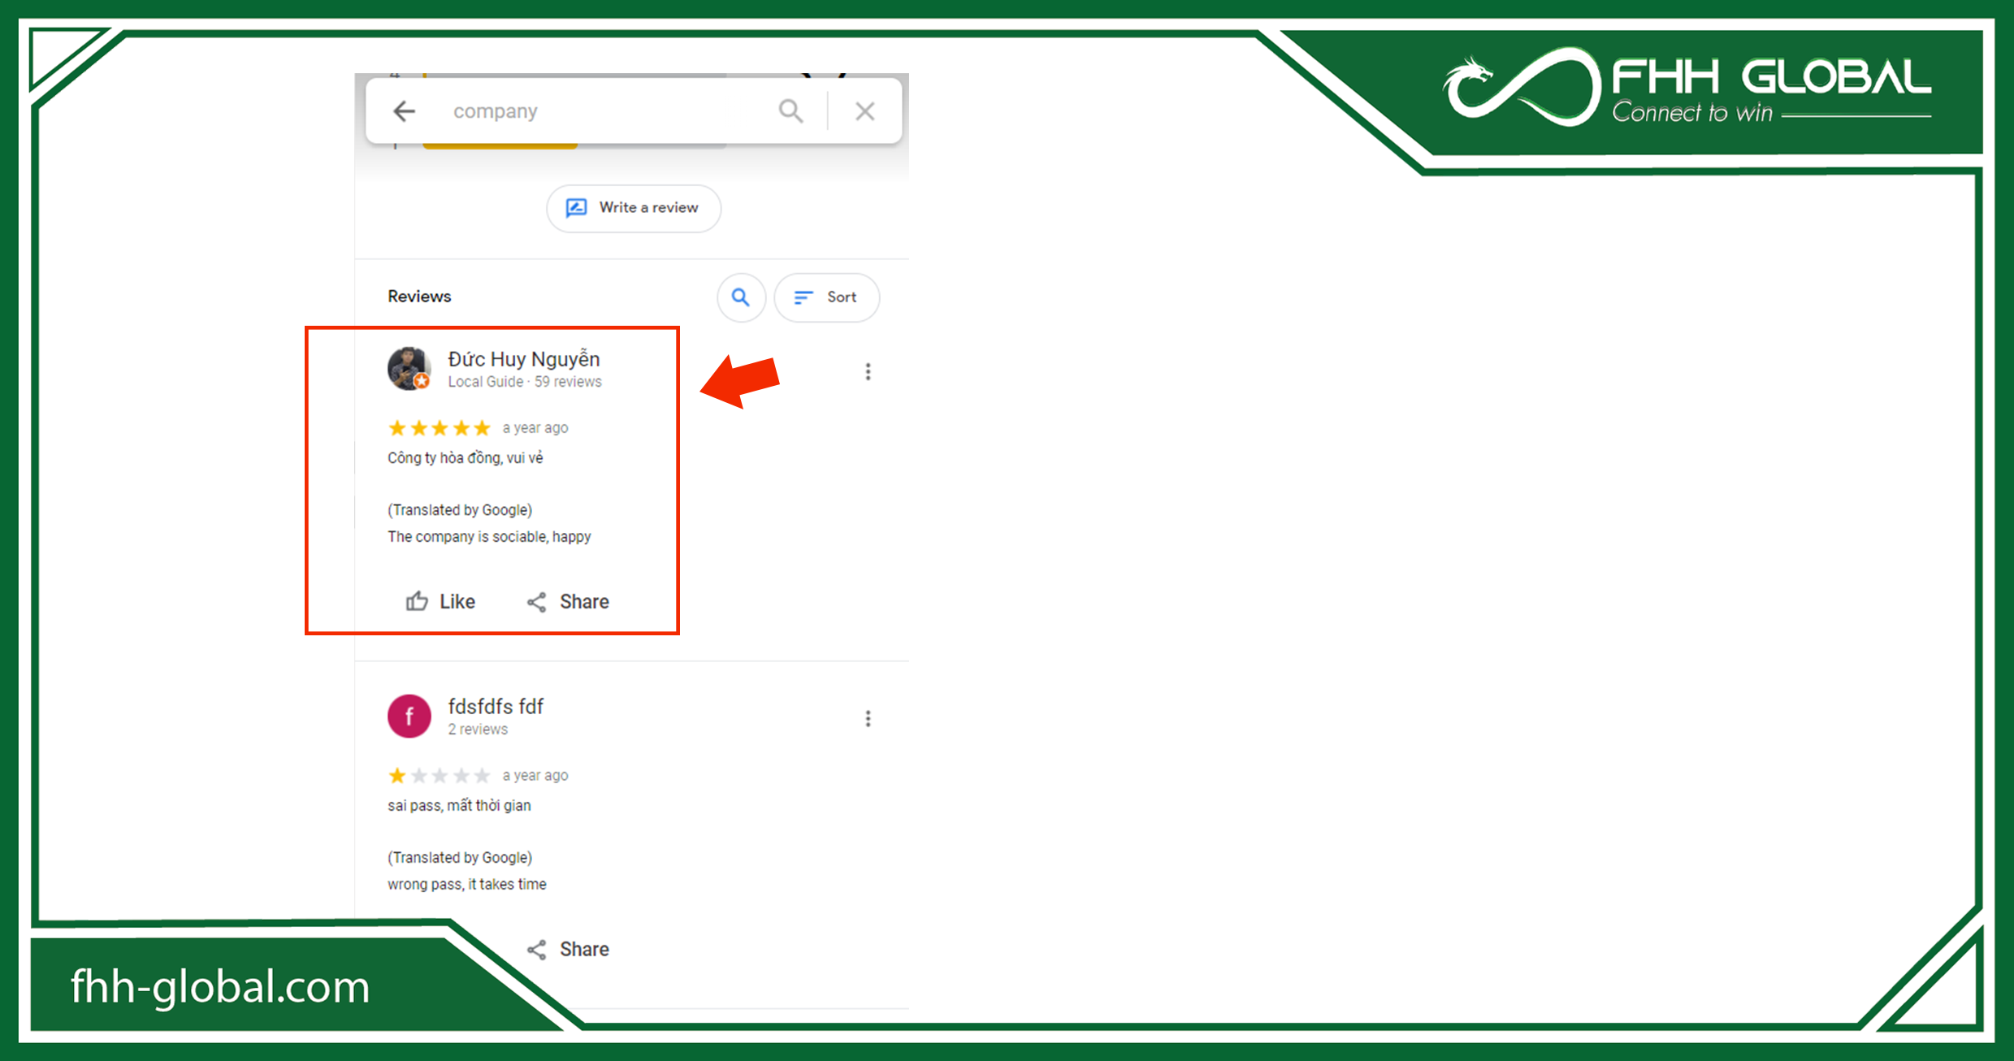Select the Reviews section header
This screenshot has width=2014, height=1061.
pyautogui.click(x=419, y=296)
